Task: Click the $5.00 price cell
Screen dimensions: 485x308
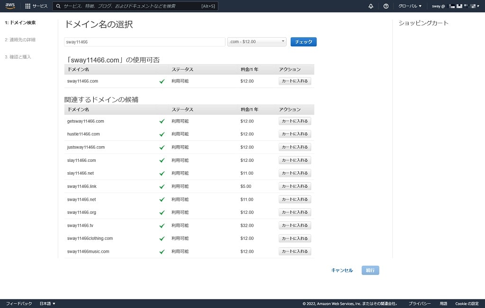Action: click(x=246, y=186)
